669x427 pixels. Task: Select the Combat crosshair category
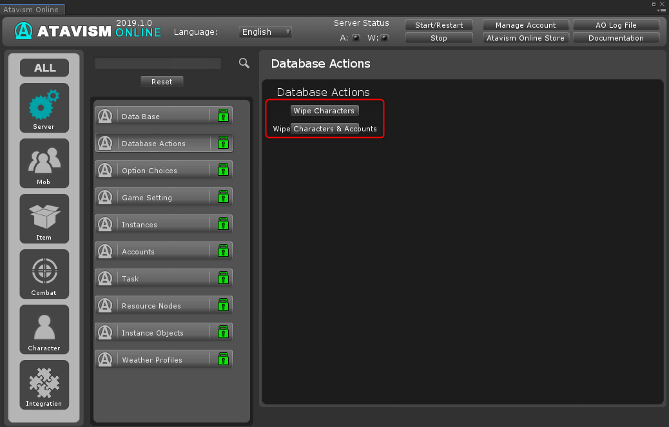pyautogui.click(x=44, y=273)
